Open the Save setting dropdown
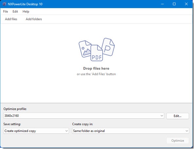 coord(36,131)
